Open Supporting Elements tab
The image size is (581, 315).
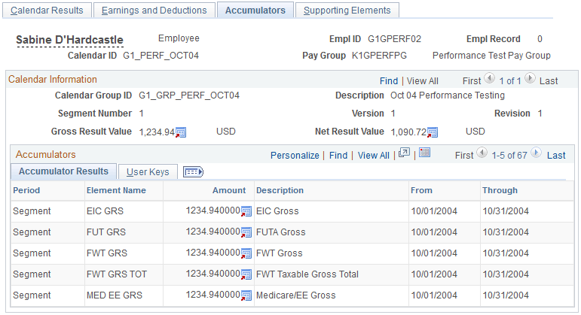pos(347,11)
